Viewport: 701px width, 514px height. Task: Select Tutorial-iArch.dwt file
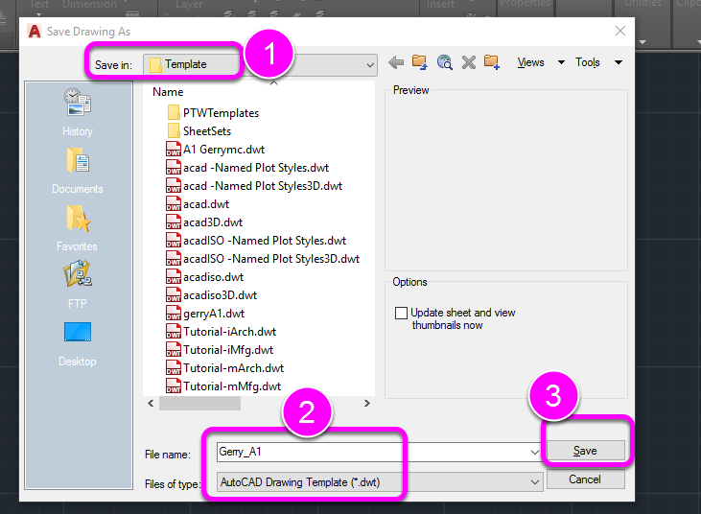coord(221,332)
